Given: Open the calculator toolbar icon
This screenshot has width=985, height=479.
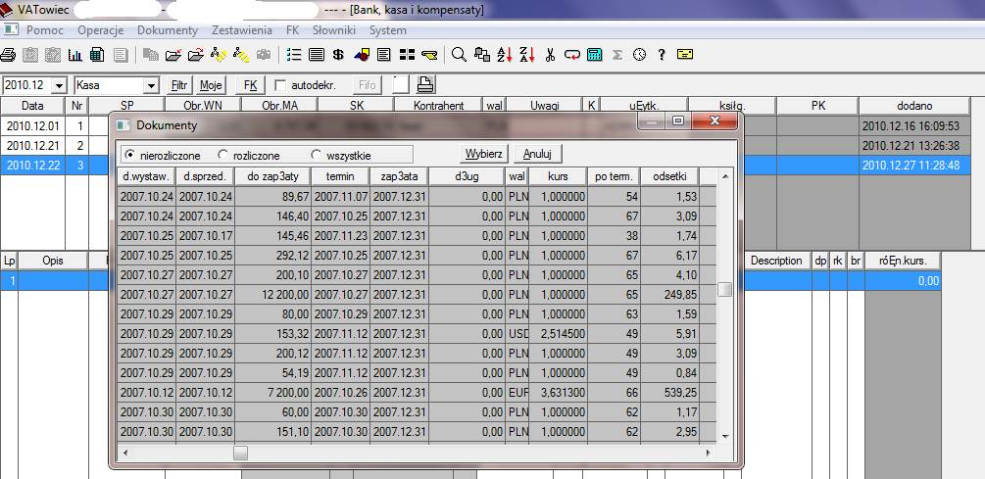Looking at the screenshot, I should 594,54.
